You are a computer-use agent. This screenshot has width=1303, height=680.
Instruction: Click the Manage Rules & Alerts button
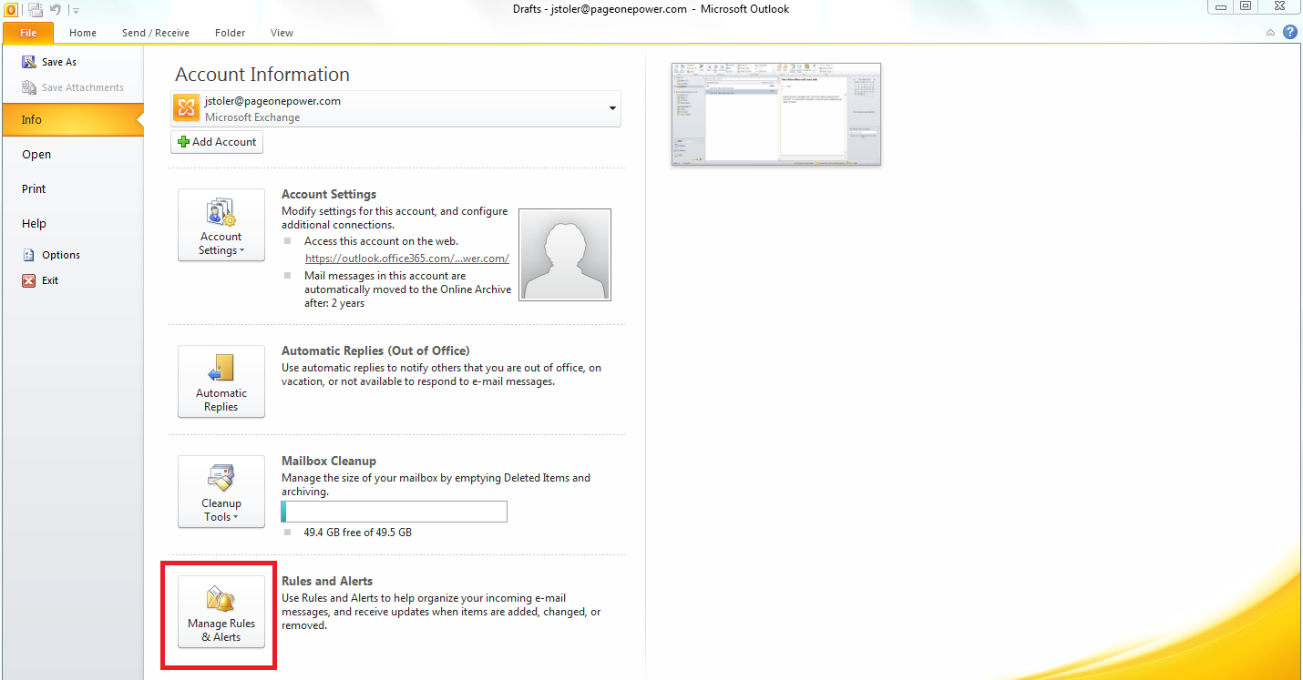221,612
